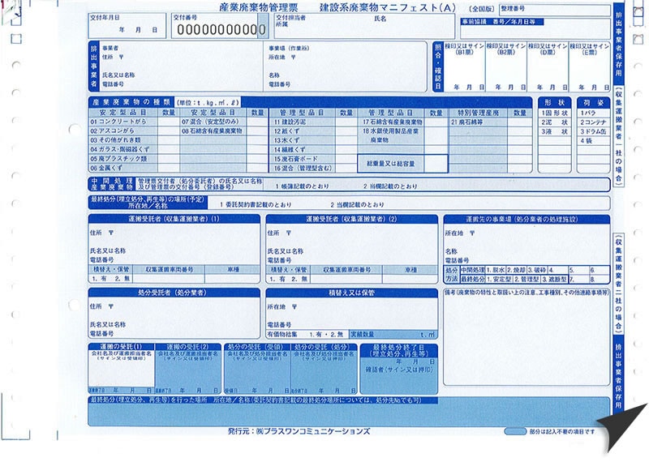Image resolution: width=649 pixels, height=462 pixels.
Task: Choose shape option 1 固形状
Action: pos(553,122)
